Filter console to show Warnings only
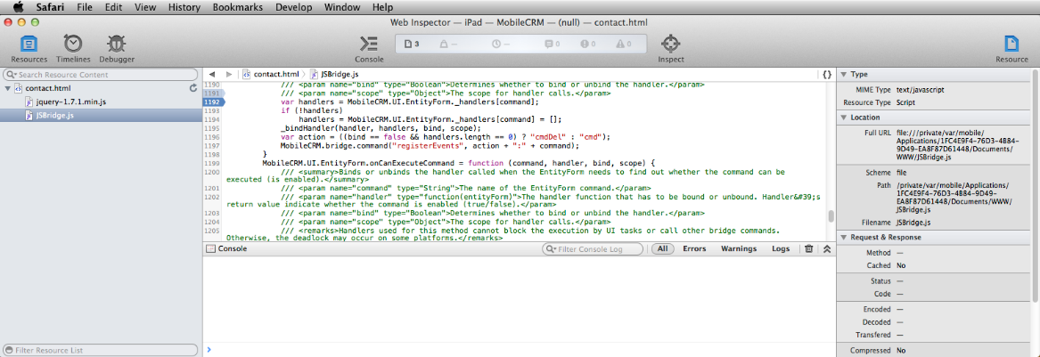Screen dimensions: 1040x357 click(x=738, y=249)
